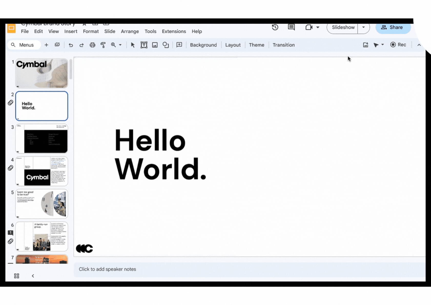Click the zoom magnifier icon
This screenshot has width=431, height=305.
113,45
